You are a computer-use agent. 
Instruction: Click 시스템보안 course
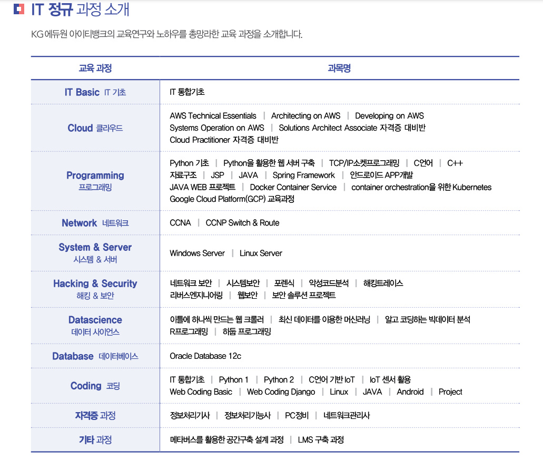(243, 284)
